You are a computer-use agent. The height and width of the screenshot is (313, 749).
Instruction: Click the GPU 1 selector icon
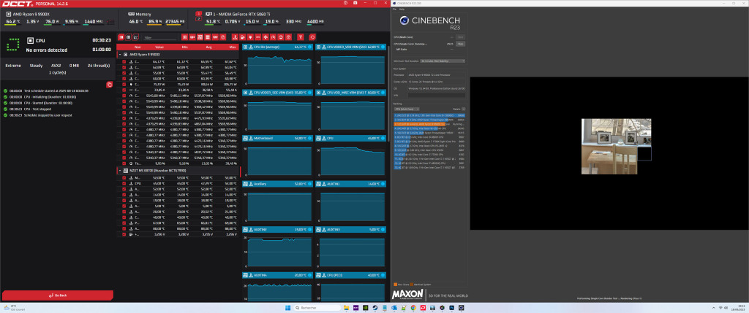[199, 15]
